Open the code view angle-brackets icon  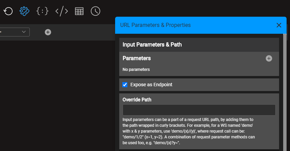point(61,11)
